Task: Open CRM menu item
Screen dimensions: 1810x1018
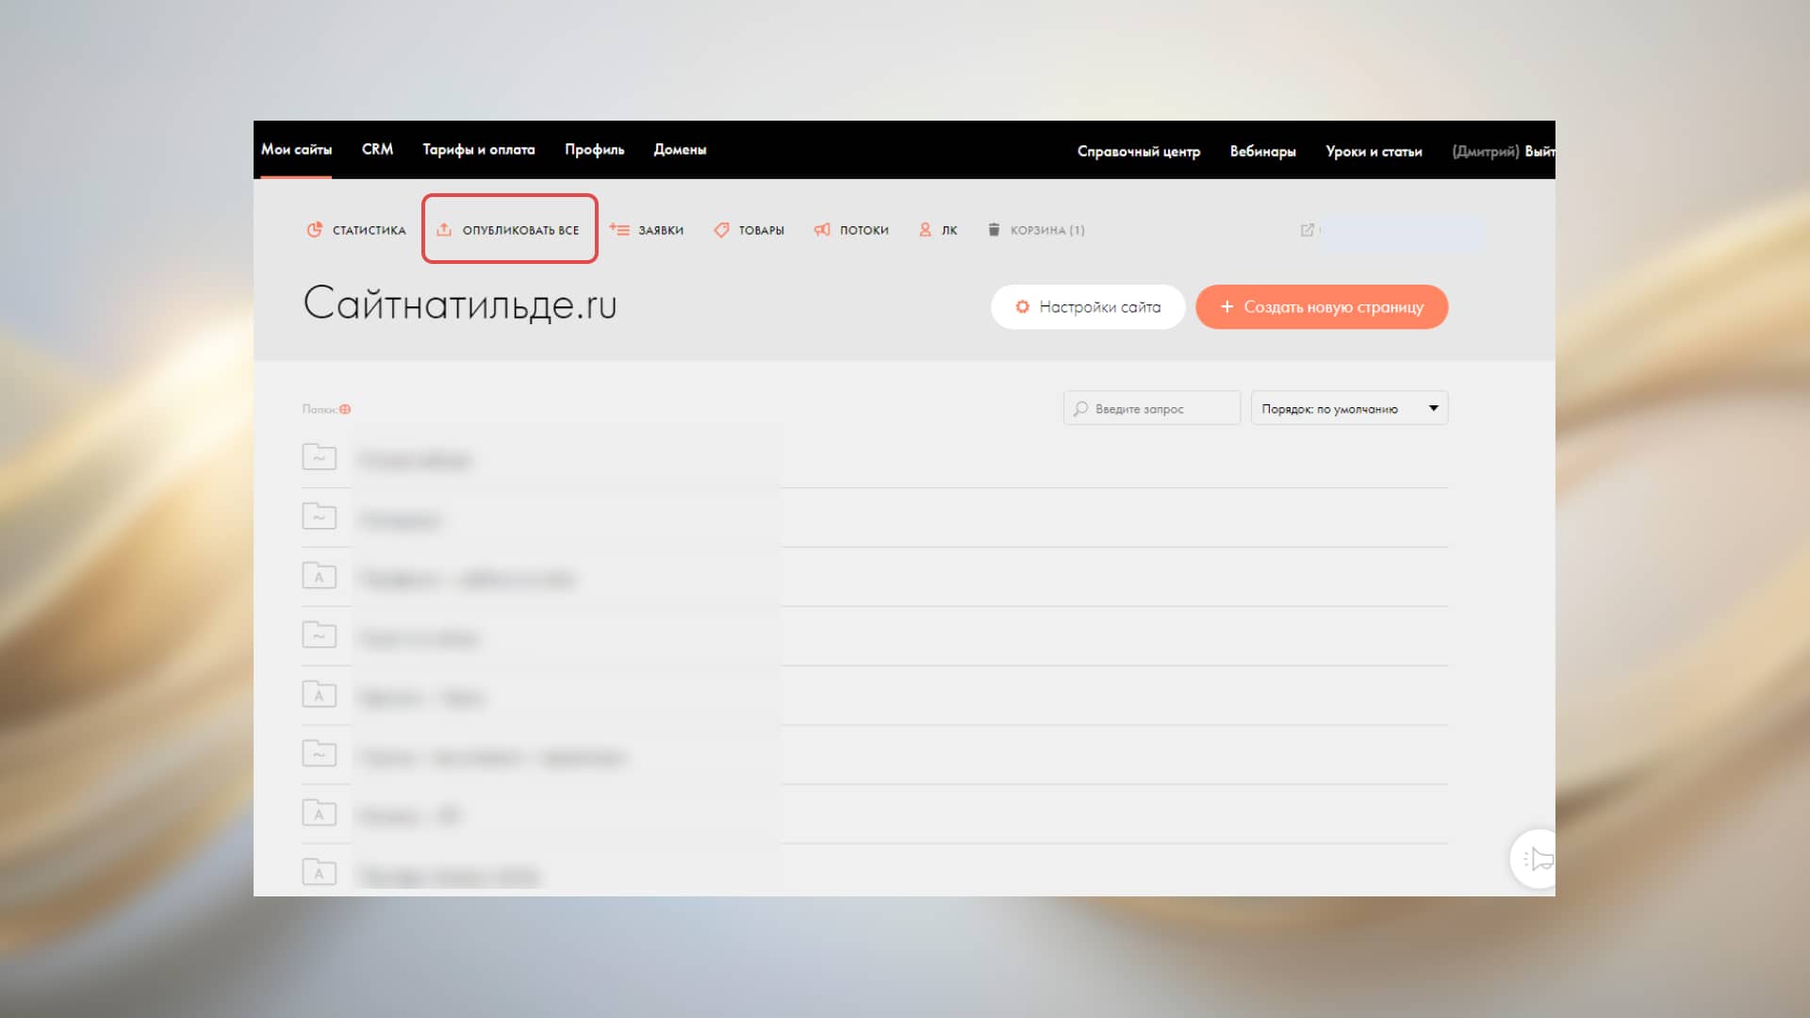Action: pos(377,150)
